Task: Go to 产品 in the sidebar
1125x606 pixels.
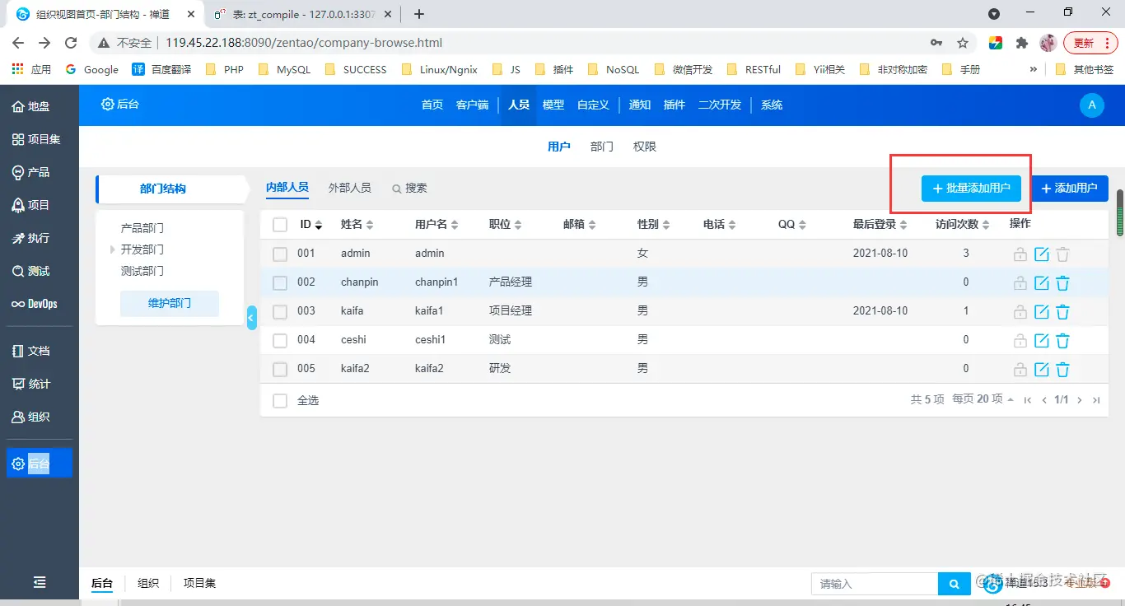Action: 30,172
